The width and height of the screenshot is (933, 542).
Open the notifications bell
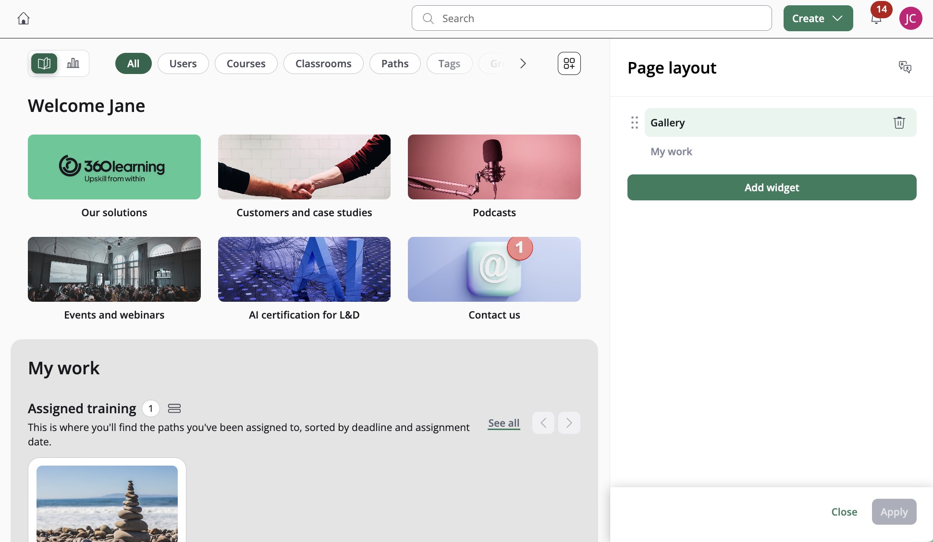(876, 19)
